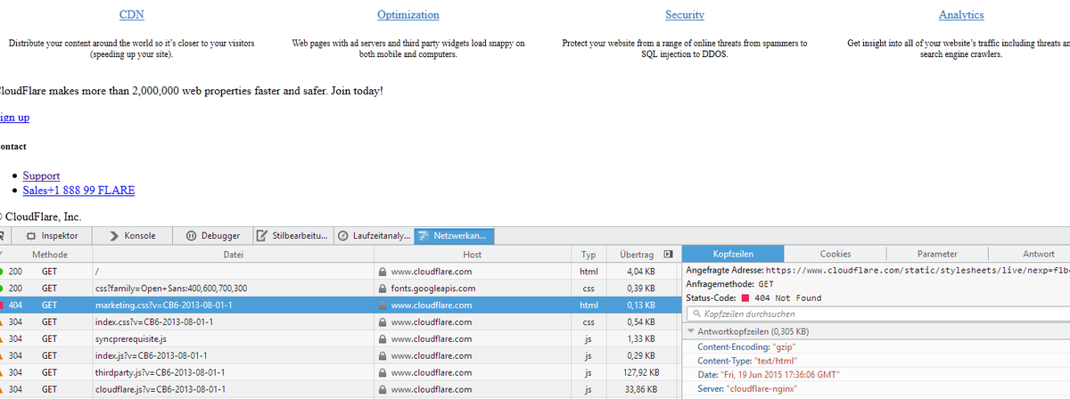Select the index.css?v=CB6-2013-08-01-1 request
Screen dimensions: 1070x399
(x=341, y=322)
